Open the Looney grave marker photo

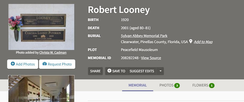coord(41,27)
